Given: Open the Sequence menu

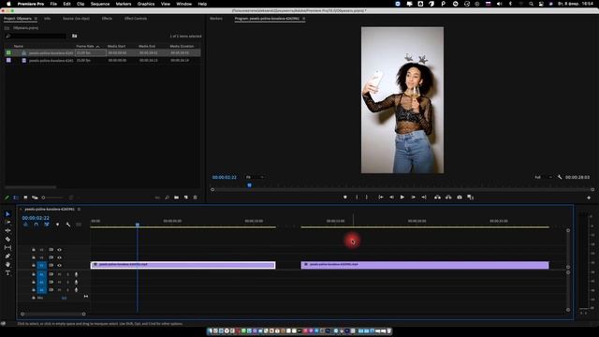Looking at the screenshot, I should coord(100,4).
